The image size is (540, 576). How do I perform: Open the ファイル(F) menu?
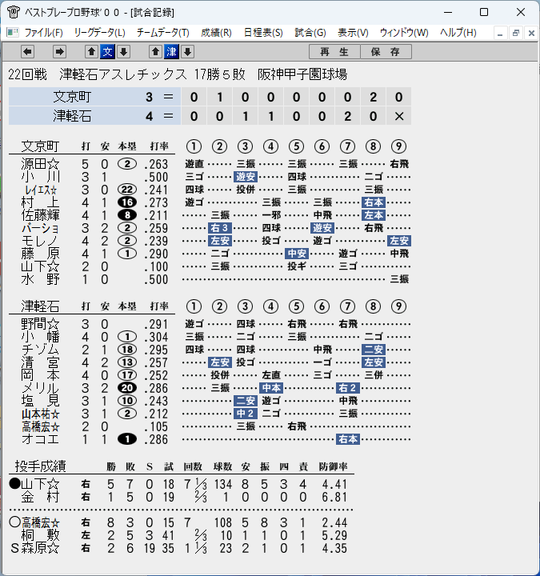43,33
